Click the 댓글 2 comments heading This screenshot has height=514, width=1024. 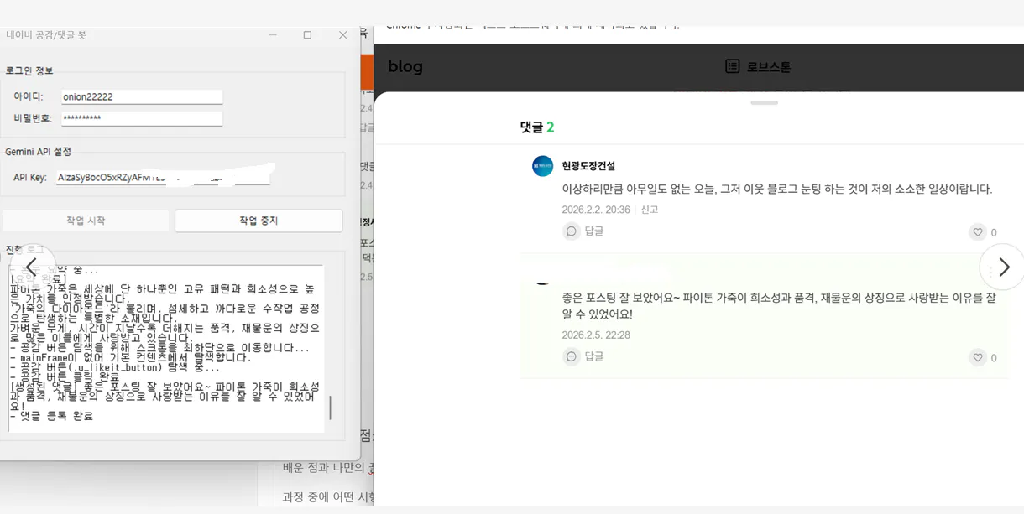coord(537,127)
